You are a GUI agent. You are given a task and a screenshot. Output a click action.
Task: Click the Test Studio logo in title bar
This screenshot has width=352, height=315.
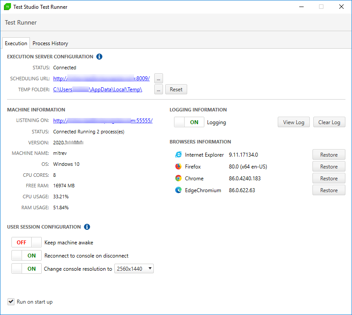click(7, 7)
